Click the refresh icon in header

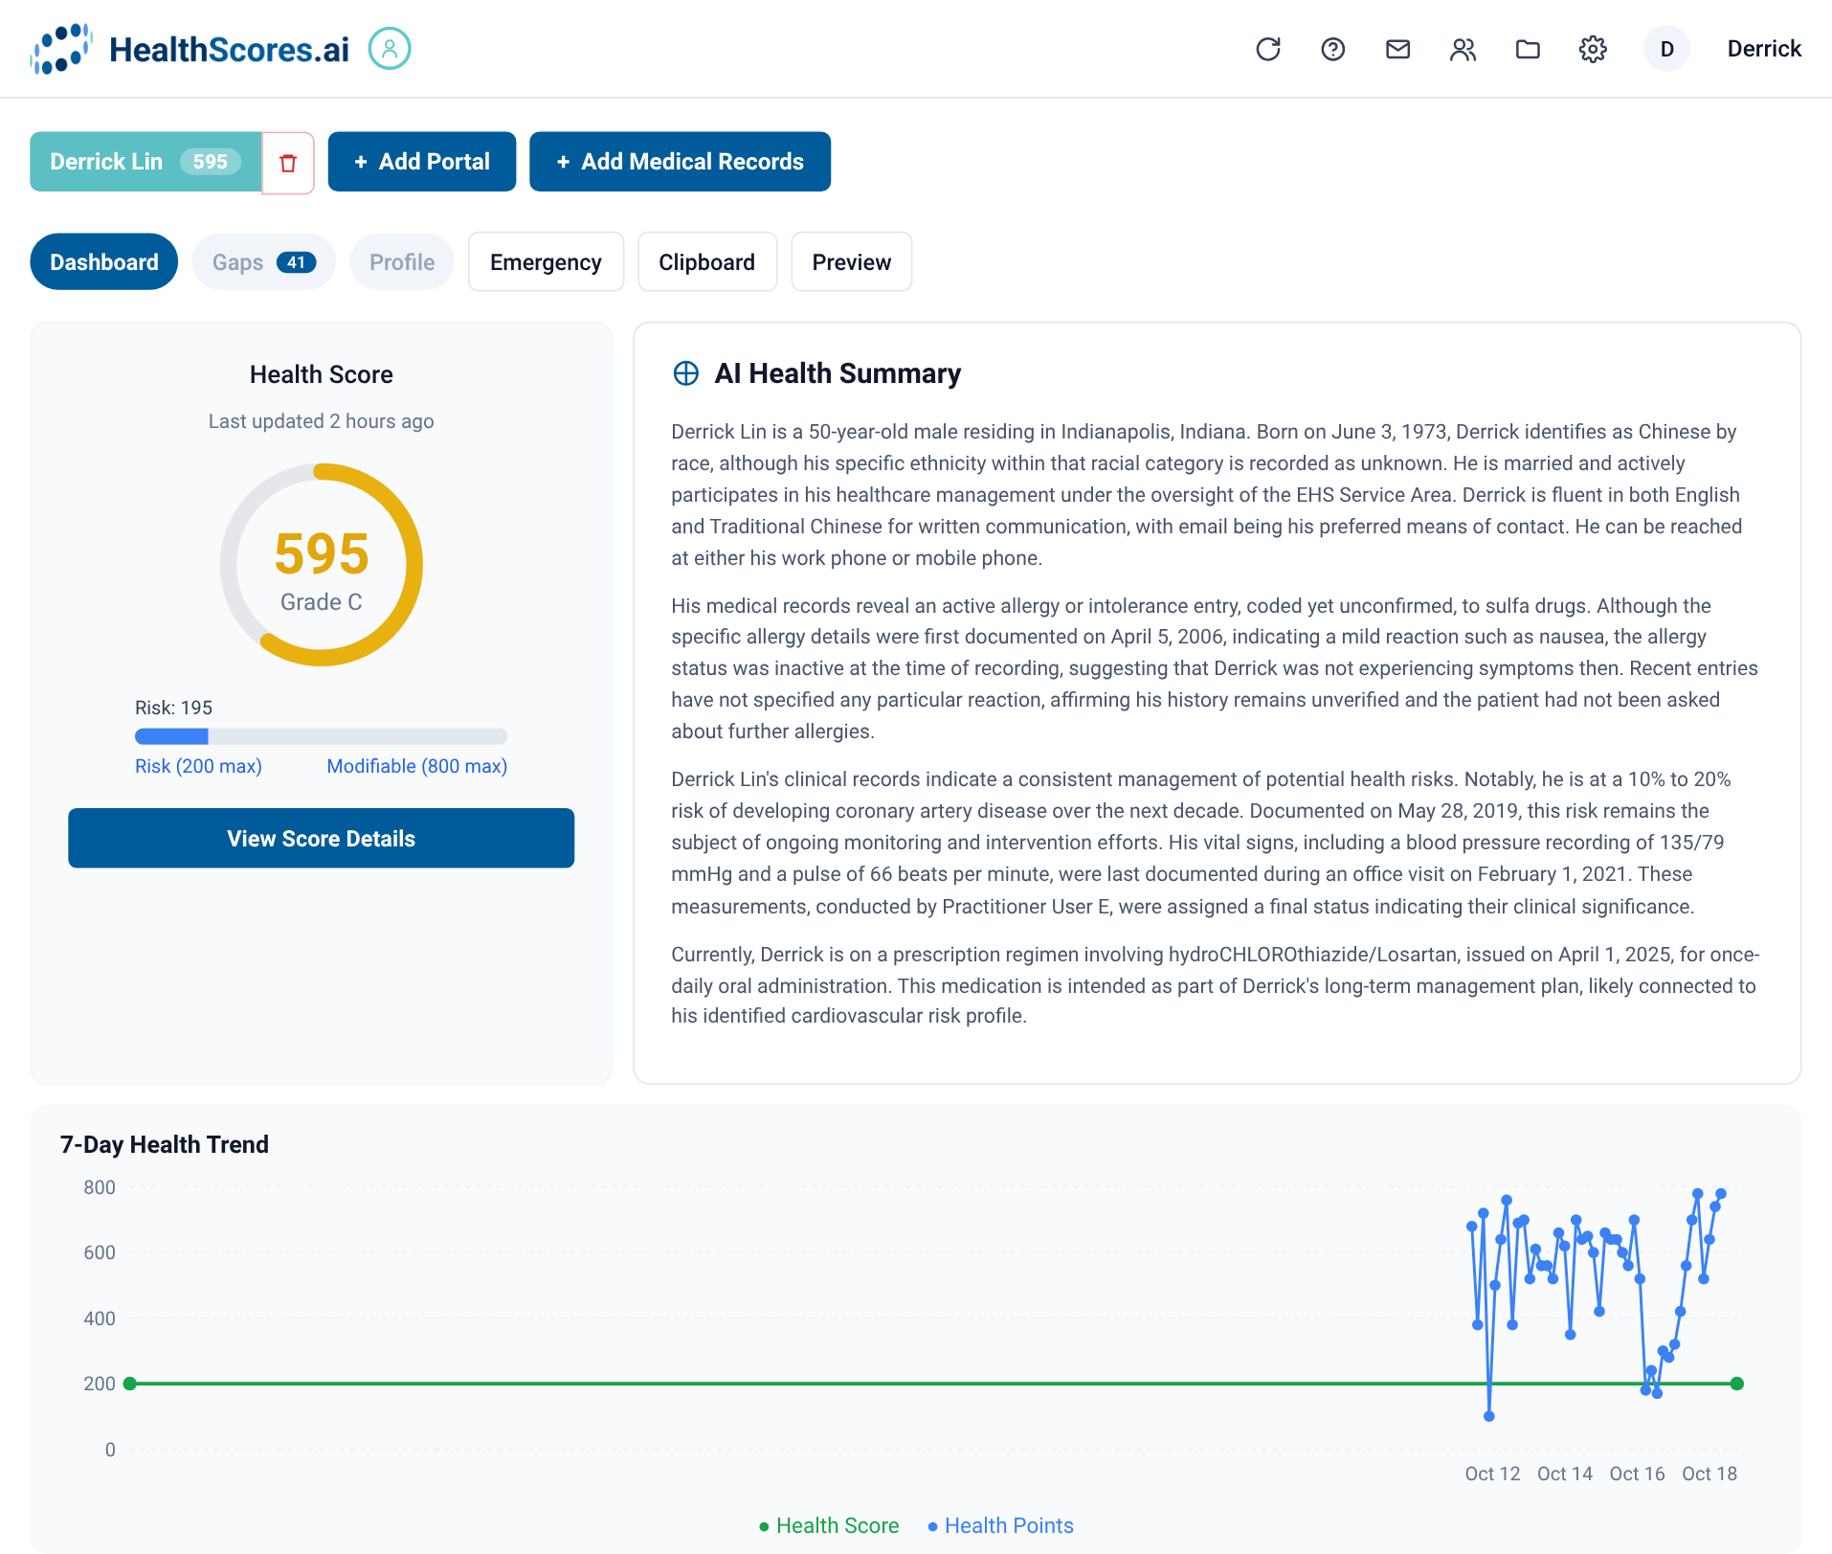1268,49
